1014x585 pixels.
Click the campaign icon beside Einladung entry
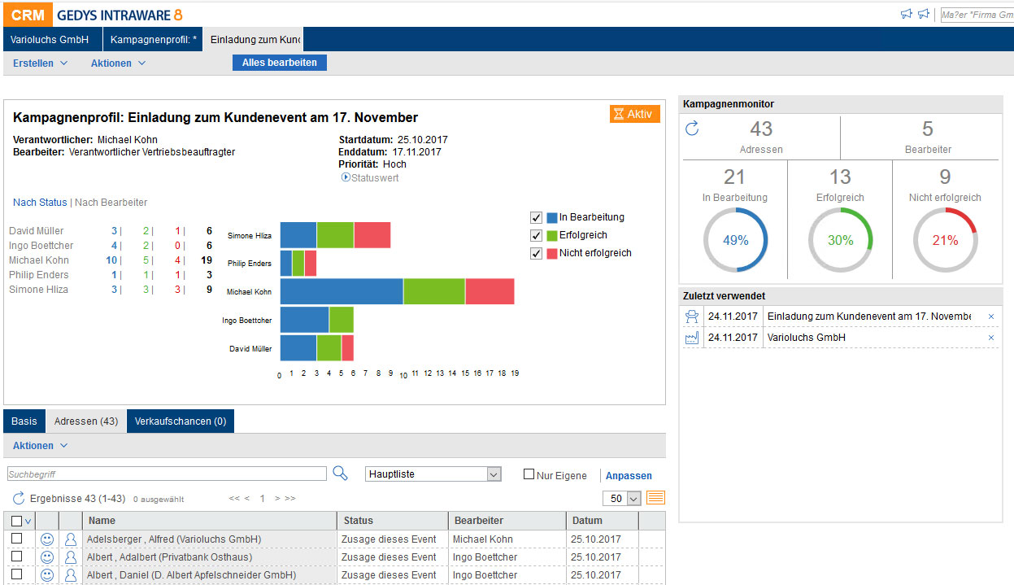[692, 317]
